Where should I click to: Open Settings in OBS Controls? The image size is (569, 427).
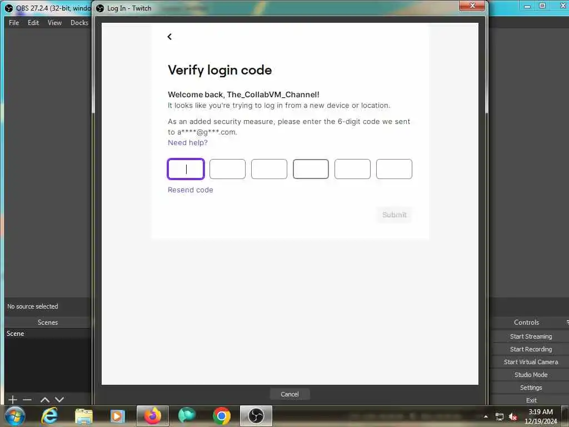coord(531,388)
